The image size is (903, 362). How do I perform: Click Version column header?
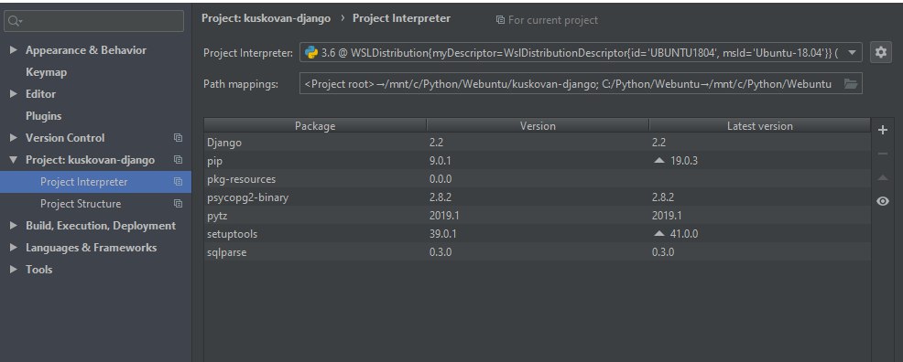(538, 126)
